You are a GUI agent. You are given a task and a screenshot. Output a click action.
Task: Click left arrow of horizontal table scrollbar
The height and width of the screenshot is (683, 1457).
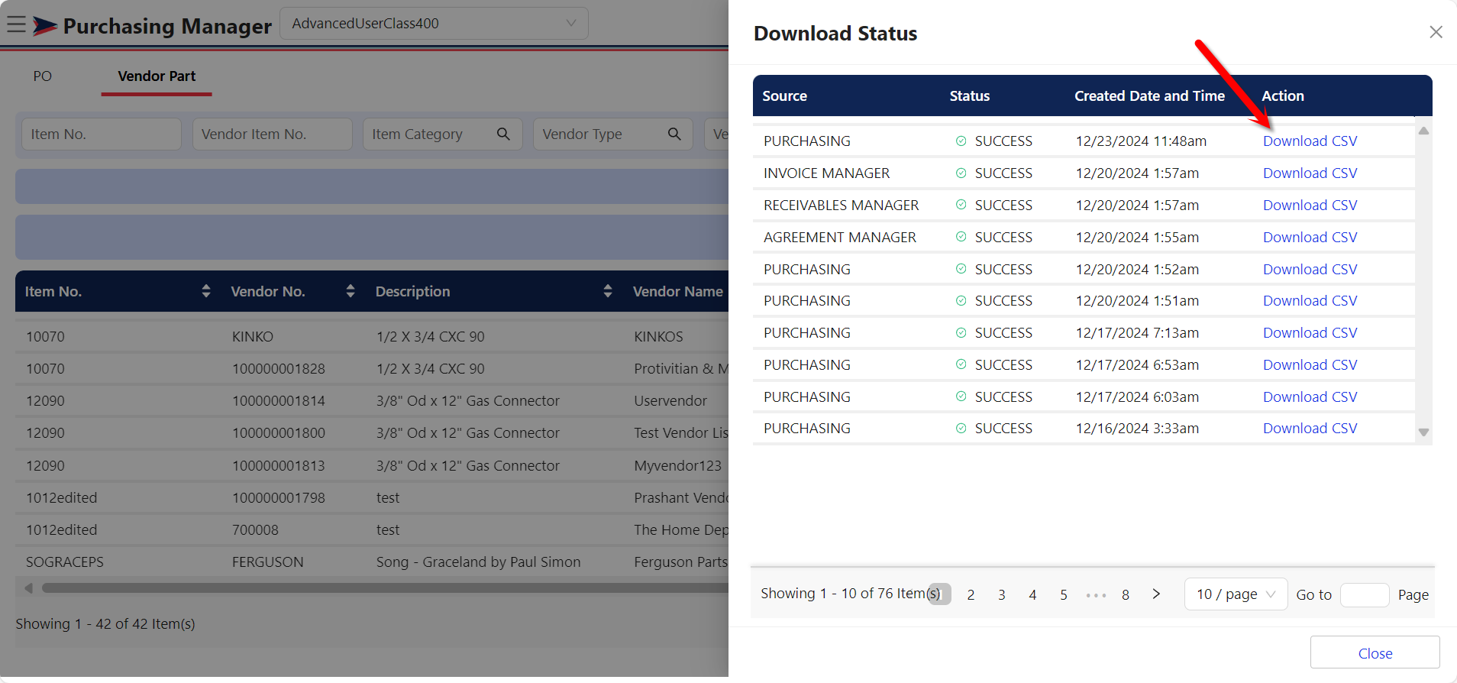(28, 588)
